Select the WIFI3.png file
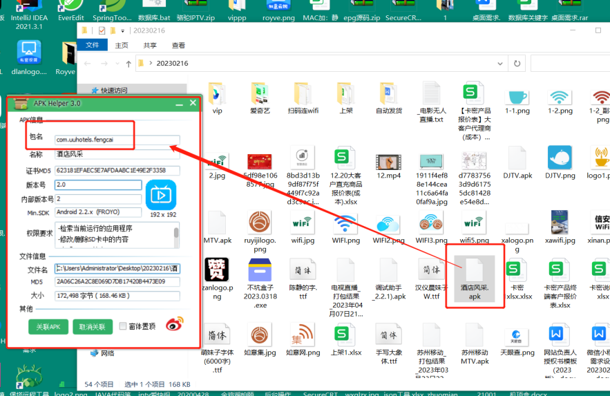Screen dimensions: 610x396 click(x=432, y=228)
